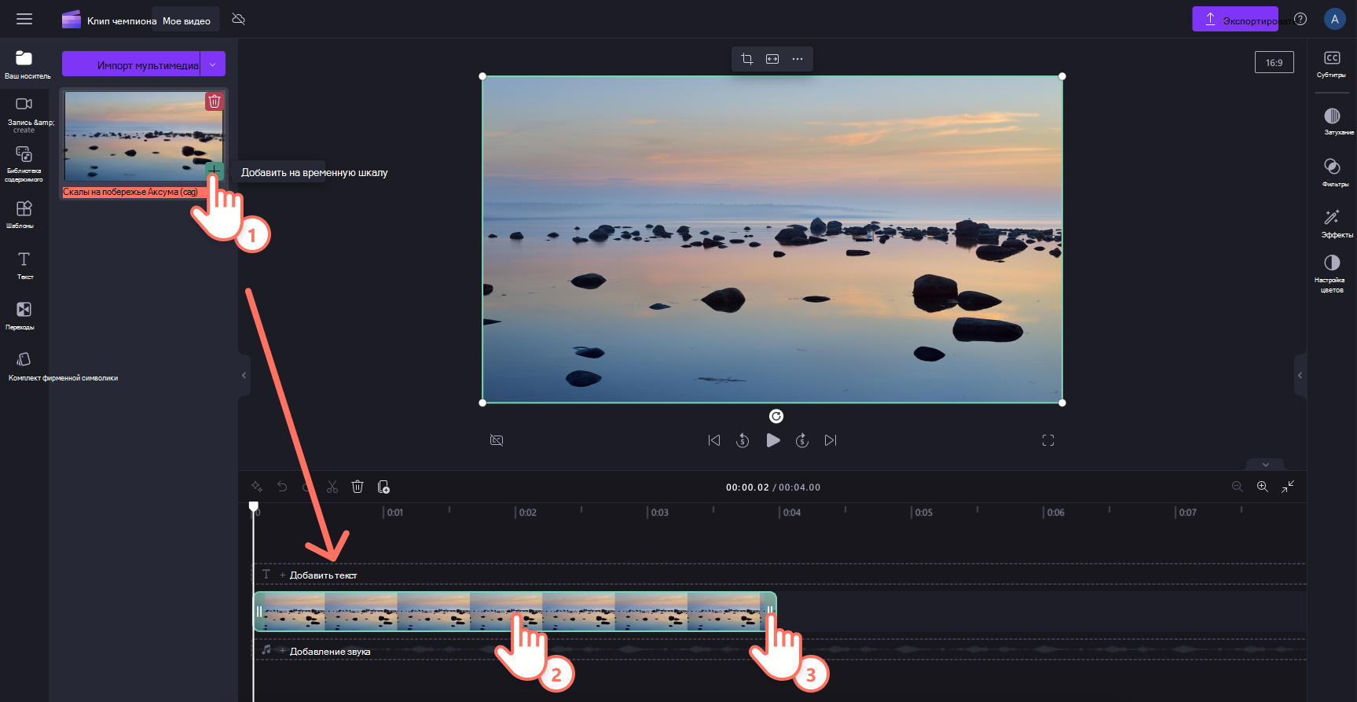Click the Экспортировать button
Screen dimensions: 1357x702
coord(1235,20)
